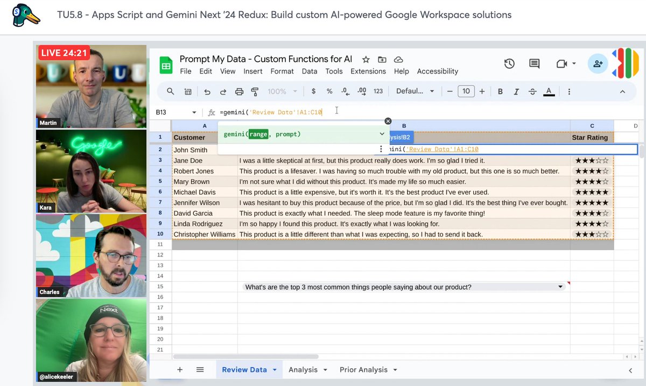Close the function help tooltip
The width and height of the screenshot is (646, 386).
388,121
